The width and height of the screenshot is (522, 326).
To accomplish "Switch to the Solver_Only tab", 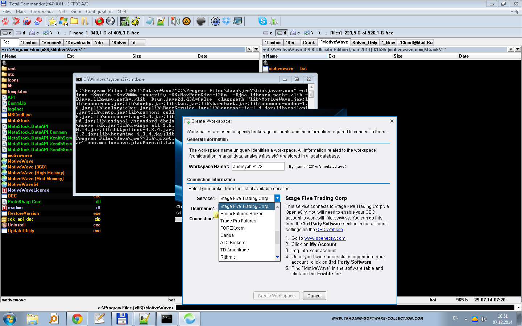I will point(365,43).
